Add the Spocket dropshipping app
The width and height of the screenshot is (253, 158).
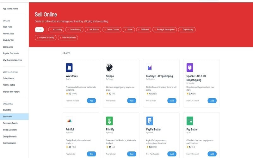(x=212, y=100)
